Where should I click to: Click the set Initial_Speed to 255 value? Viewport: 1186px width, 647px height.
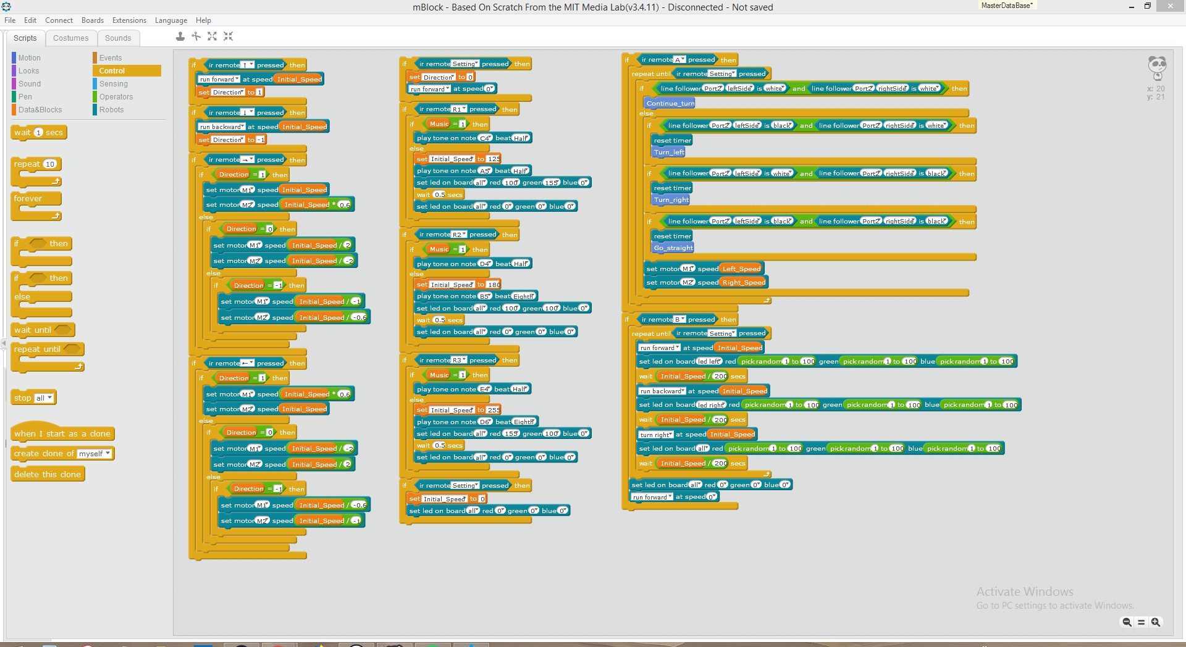tap(494, 410)
